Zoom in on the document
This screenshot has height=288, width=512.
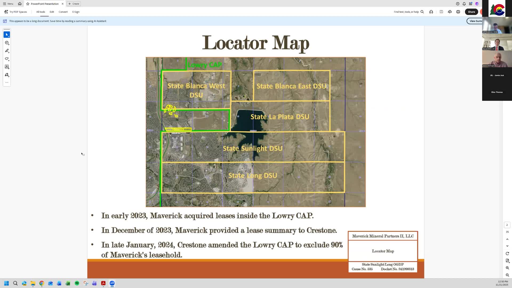coord(507,268)
